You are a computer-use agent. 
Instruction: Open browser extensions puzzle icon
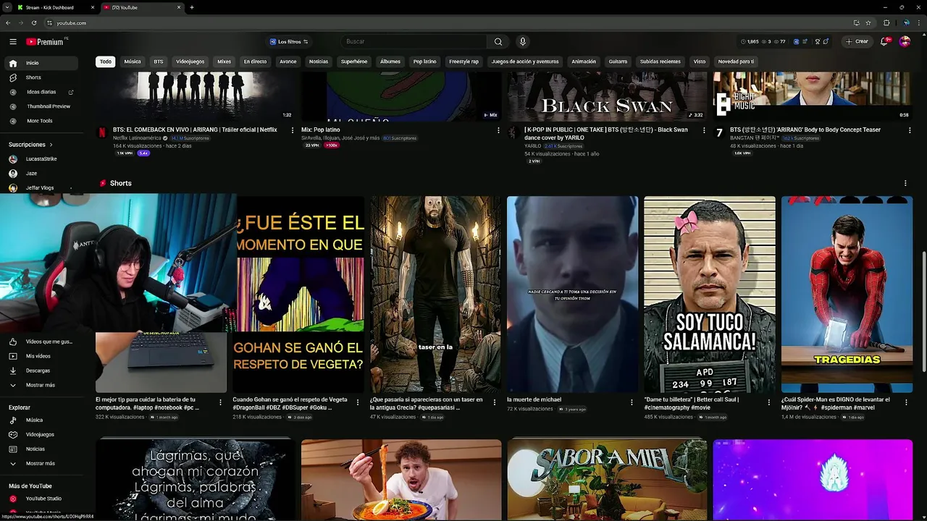click(x=886, y=23)
